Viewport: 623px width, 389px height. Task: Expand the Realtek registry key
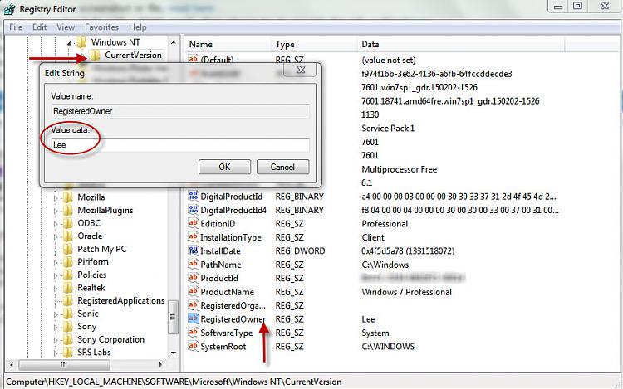[56, 289]
